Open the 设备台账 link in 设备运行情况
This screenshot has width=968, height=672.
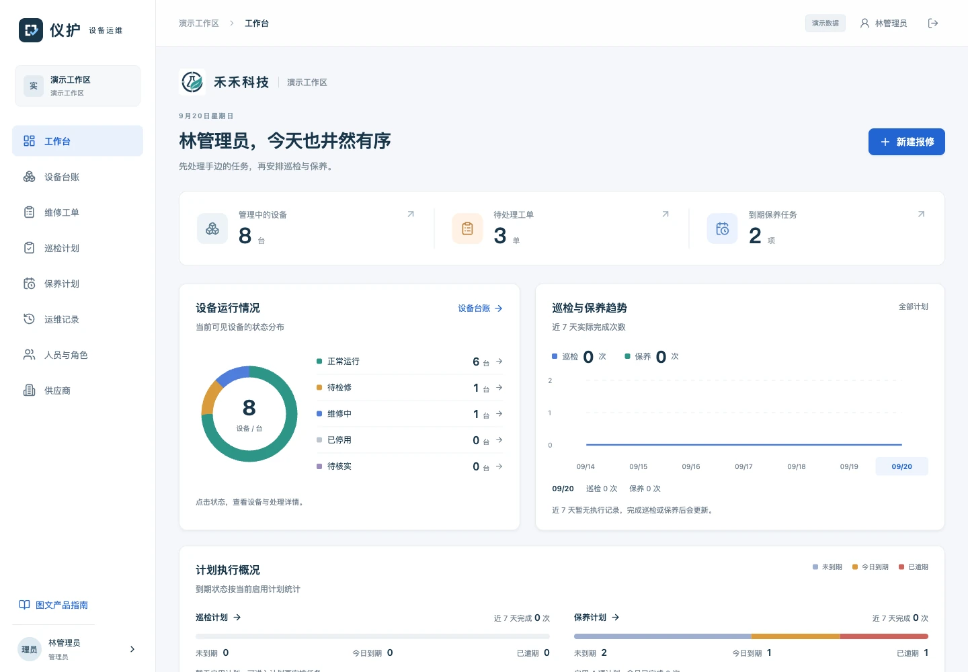coord(480,308)
